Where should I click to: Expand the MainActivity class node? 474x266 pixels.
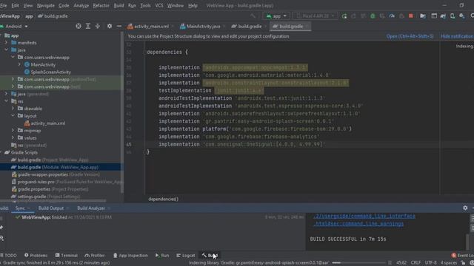[x=19, y=64]
